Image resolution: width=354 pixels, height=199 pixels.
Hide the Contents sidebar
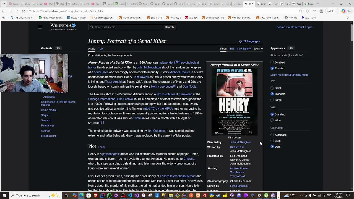(x=58, y=48)
